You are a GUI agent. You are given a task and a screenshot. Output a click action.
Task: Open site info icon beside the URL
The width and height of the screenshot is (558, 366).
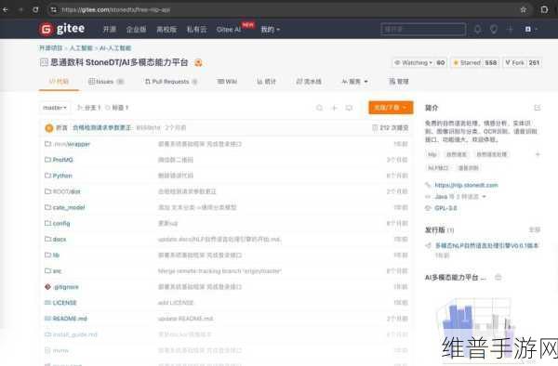pyautogui.click(x=53, y=10)
